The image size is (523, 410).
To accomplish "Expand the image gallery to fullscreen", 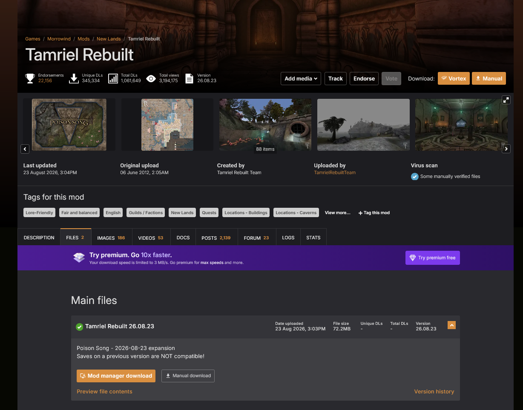I will tap(506, 100).
